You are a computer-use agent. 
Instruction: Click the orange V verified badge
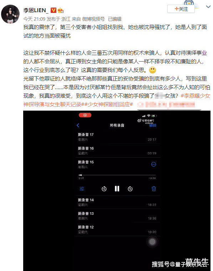pyautogui.click(x=54, y=10)
